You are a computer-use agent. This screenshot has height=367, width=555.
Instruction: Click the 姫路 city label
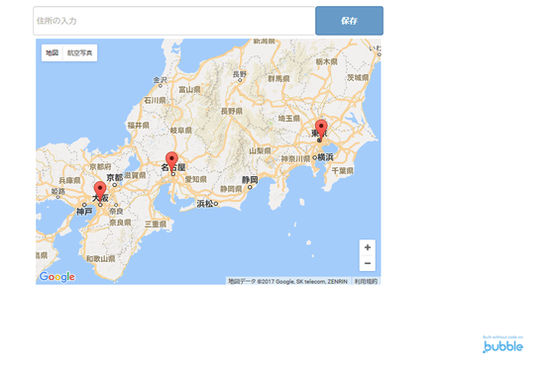[x=58, y=192]
